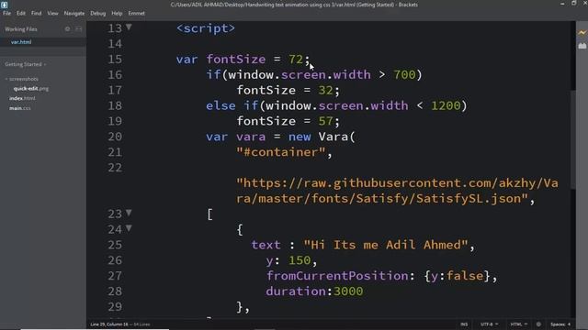Image resolution: width=588 pixels, height=330 pixels.
Task: Click line number 22 in gutter
Action: (115, 168)
